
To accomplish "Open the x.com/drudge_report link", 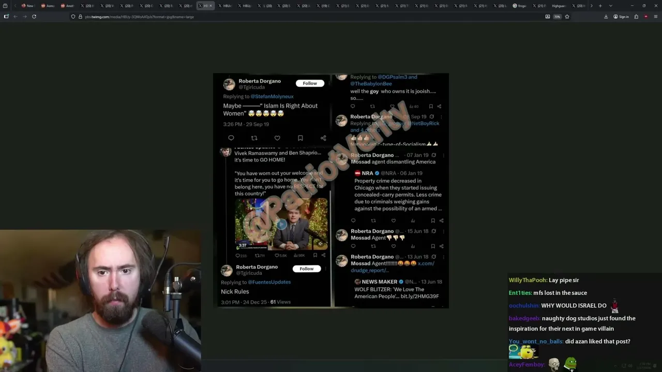I will [x=393, y=267].
